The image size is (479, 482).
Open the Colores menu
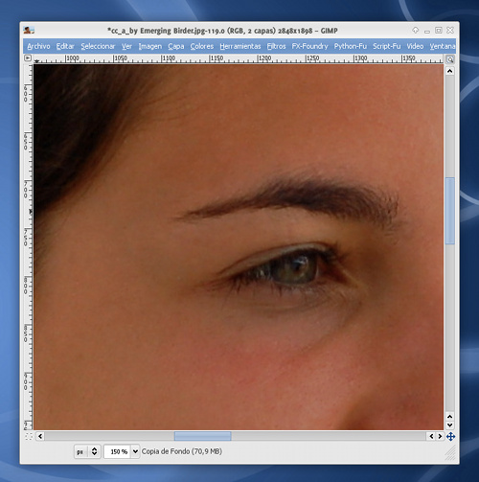click(202, 46)
